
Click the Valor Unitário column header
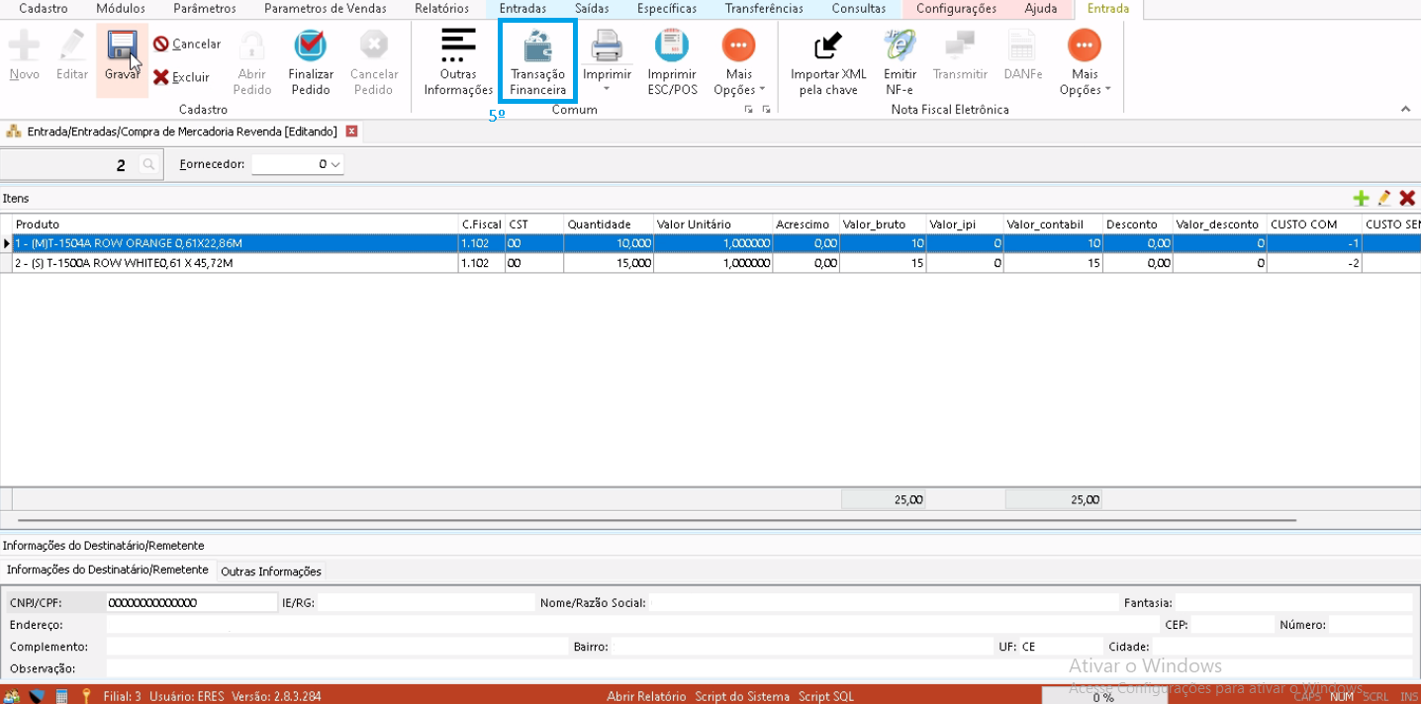[712, 224]
